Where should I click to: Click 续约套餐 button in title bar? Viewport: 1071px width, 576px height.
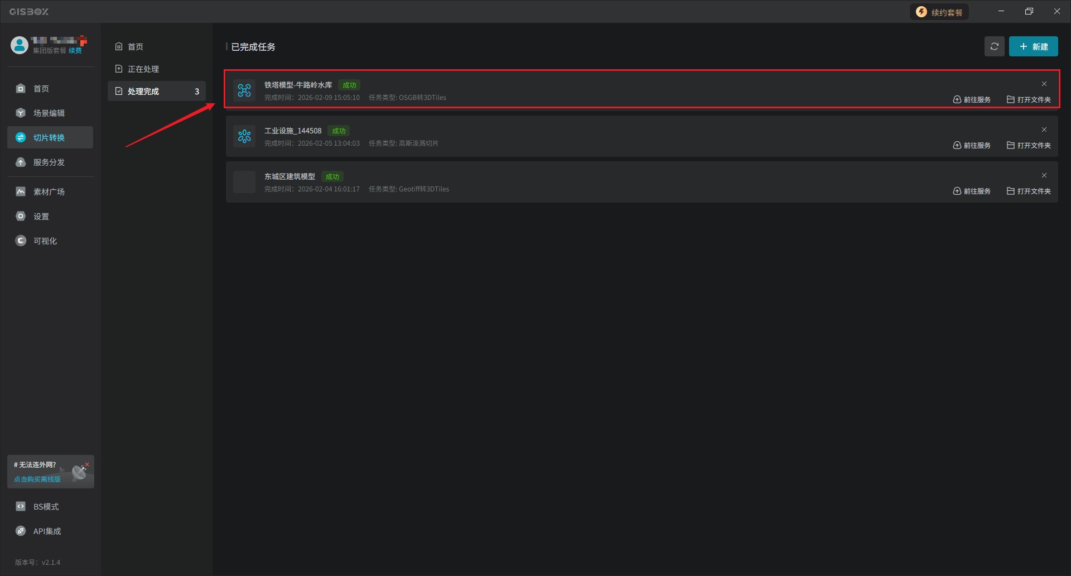939,12
